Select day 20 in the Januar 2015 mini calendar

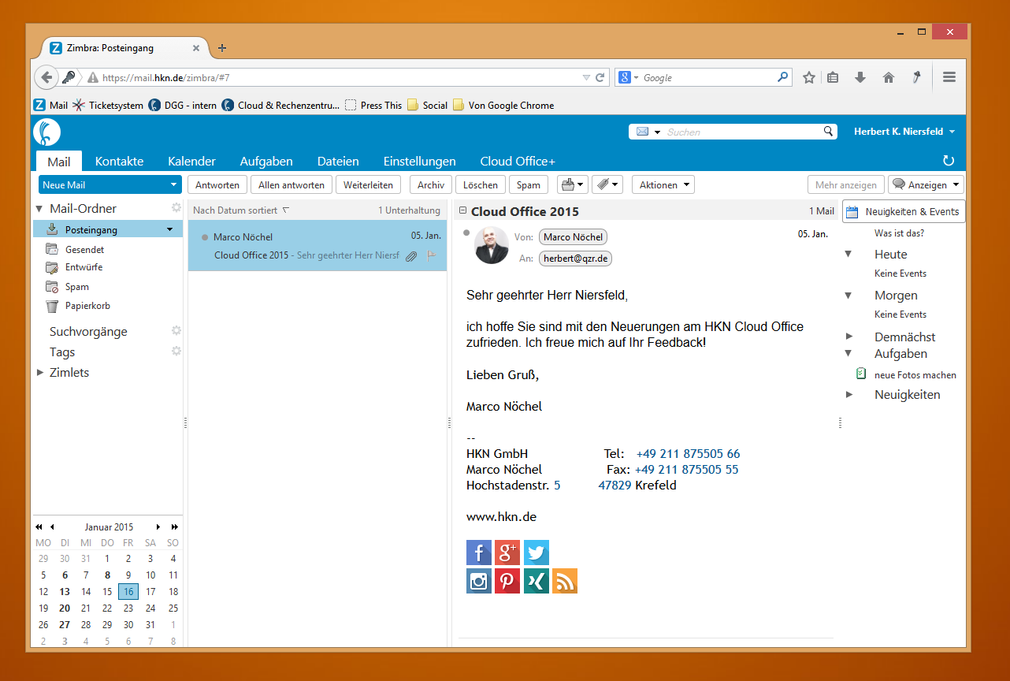65,608
